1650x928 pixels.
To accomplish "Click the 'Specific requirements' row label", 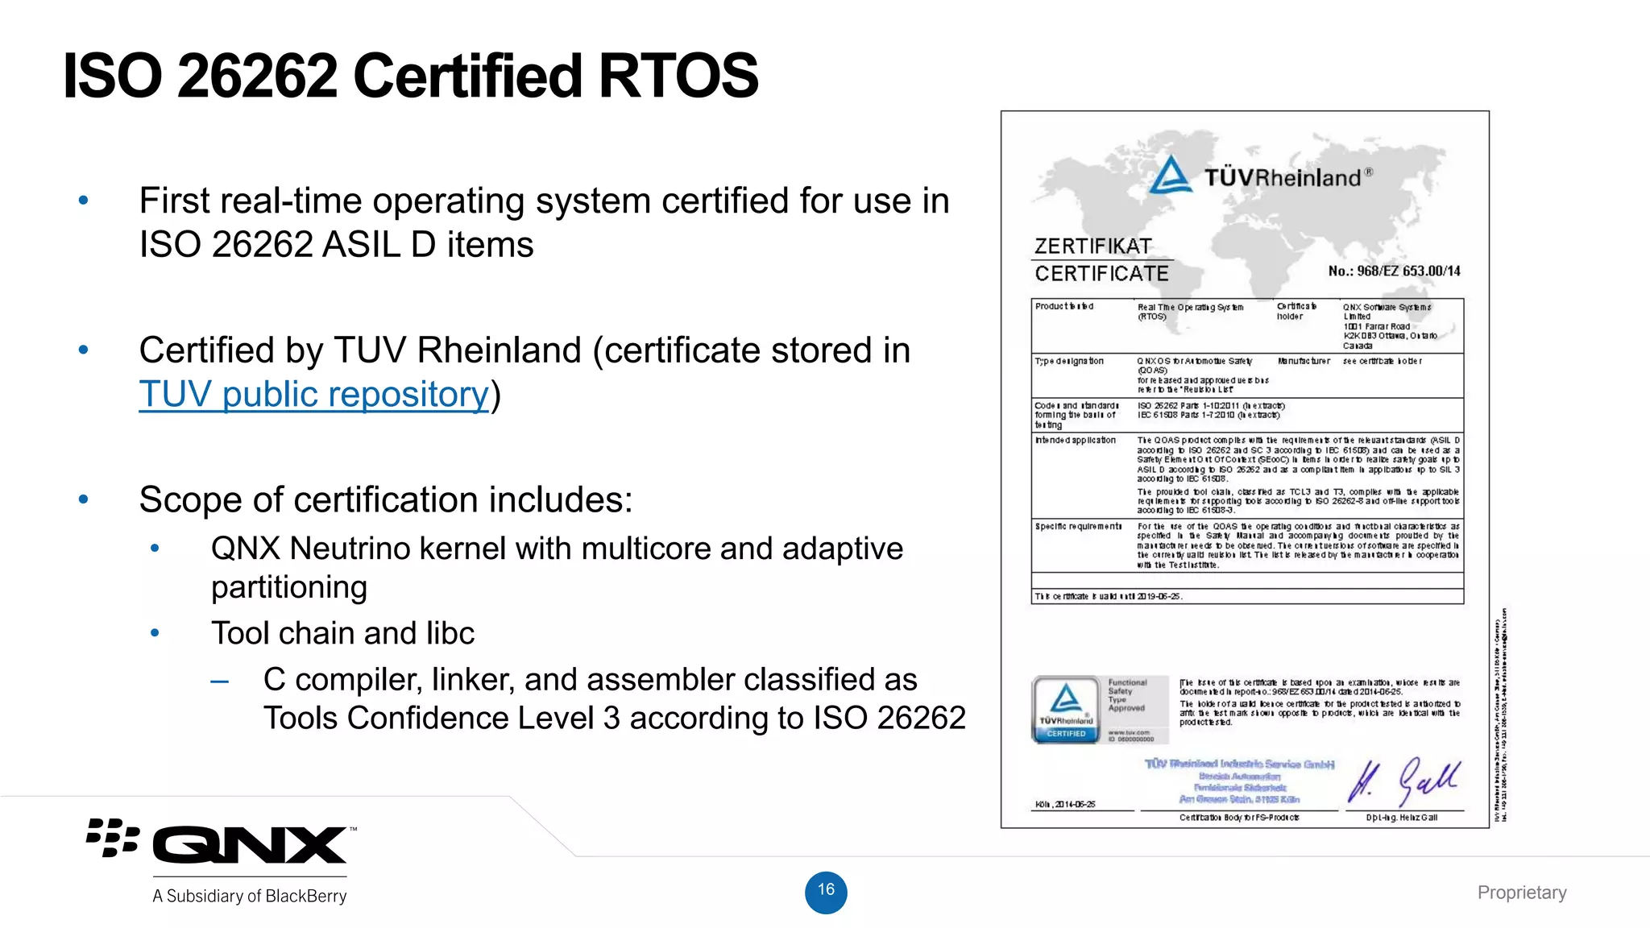I will 1079,527.
